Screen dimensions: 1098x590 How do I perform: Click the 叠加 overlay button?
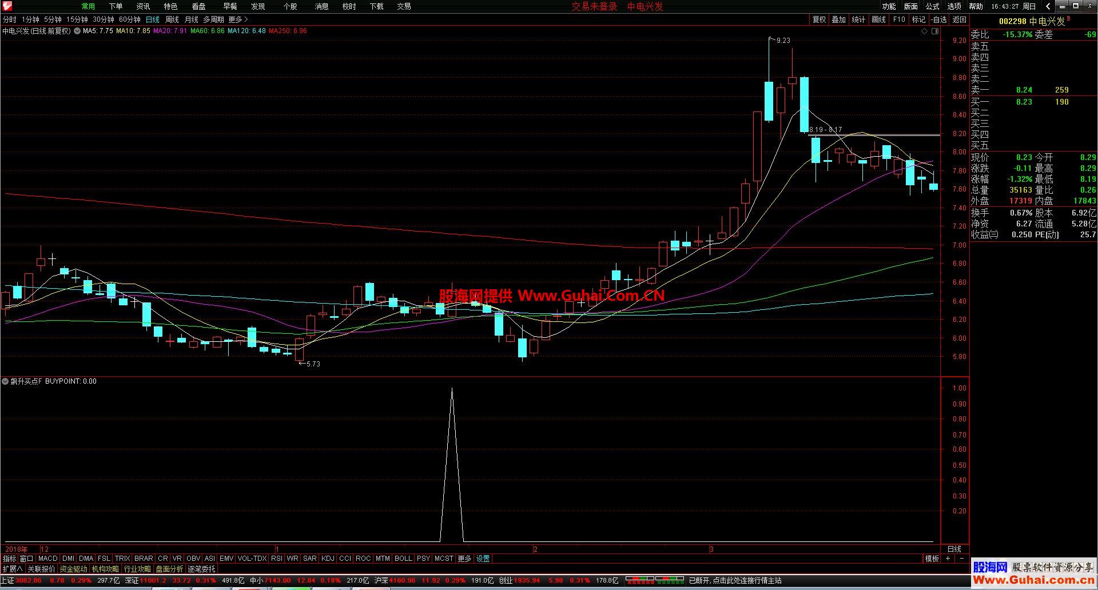(838, 19)
